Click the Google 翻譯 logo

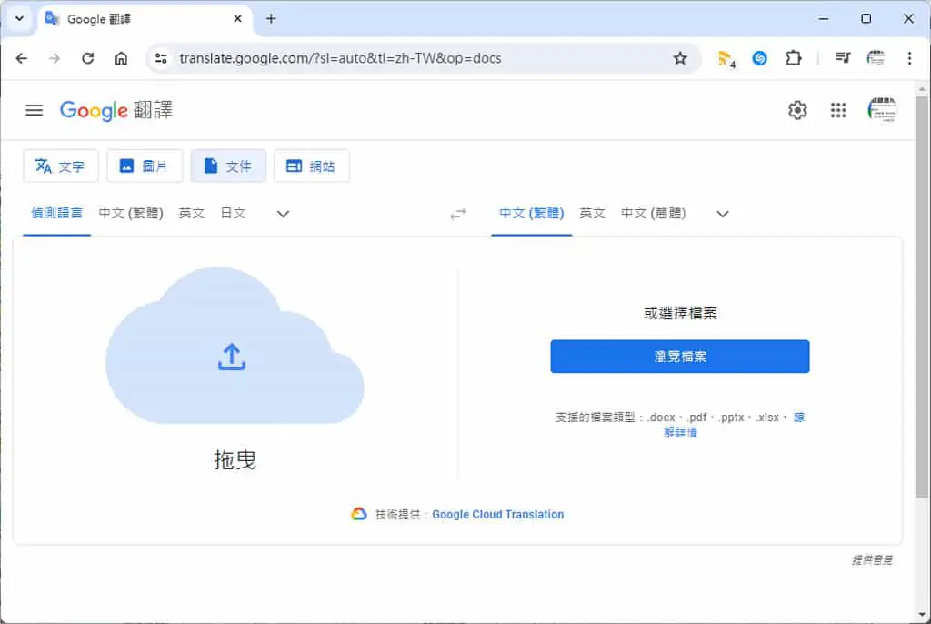coord(115,110)
